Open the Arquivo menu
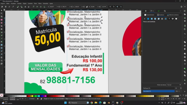This screenshot has height=105, width=187. point(3,3)
